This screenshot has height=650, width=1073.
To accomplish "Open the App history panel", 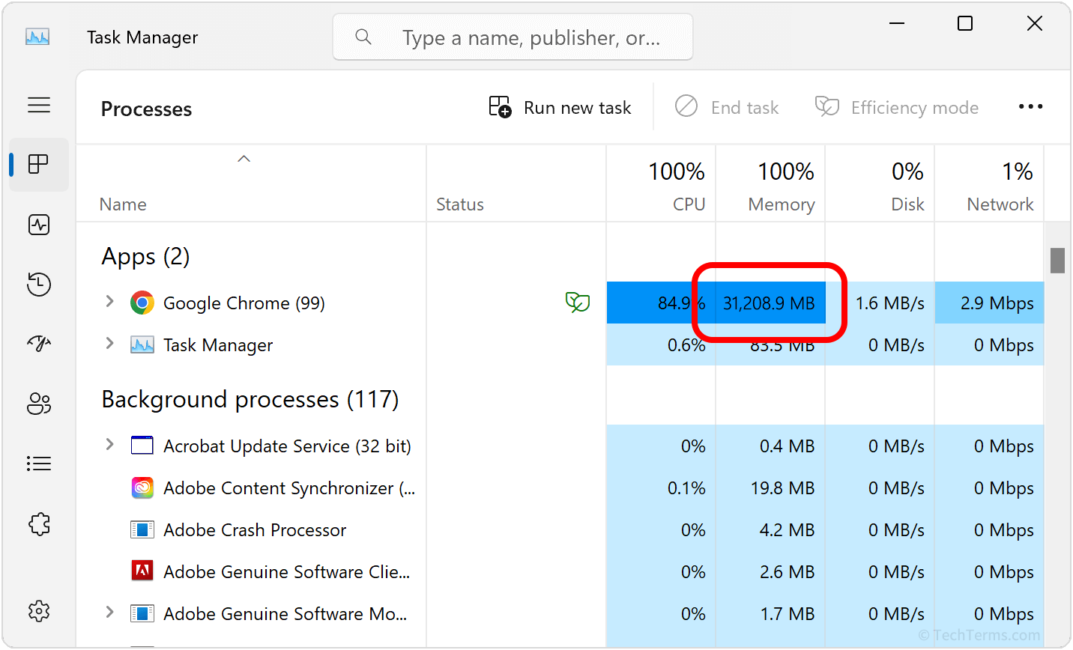I will [39, 284].
